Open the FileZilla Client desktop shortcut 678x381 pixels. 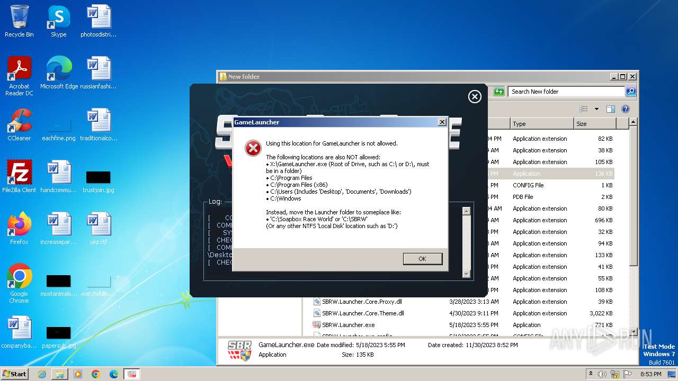click(19, 177)
